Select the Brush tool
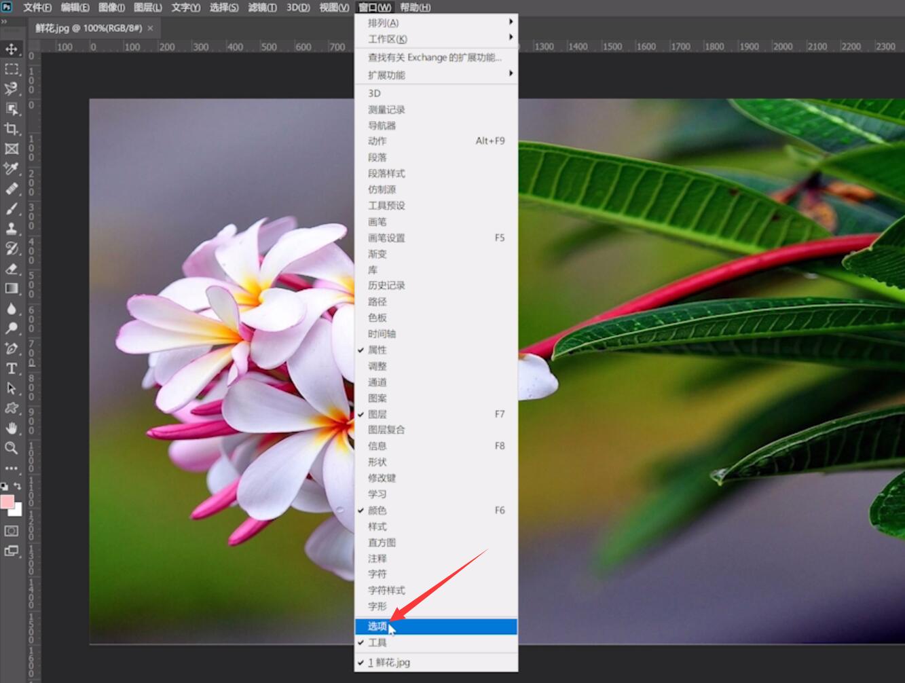The image size is (905, 683). (x=12, y=208)
